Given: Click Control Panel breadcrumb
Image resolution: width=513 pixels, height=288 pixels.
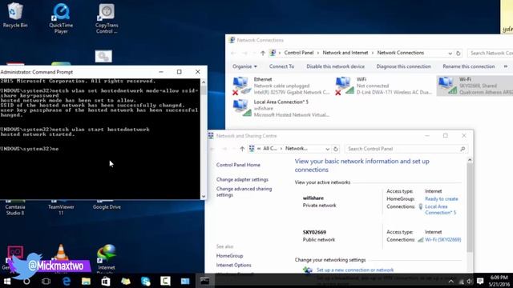Looking at the screenshot, I should coord(299,53).
